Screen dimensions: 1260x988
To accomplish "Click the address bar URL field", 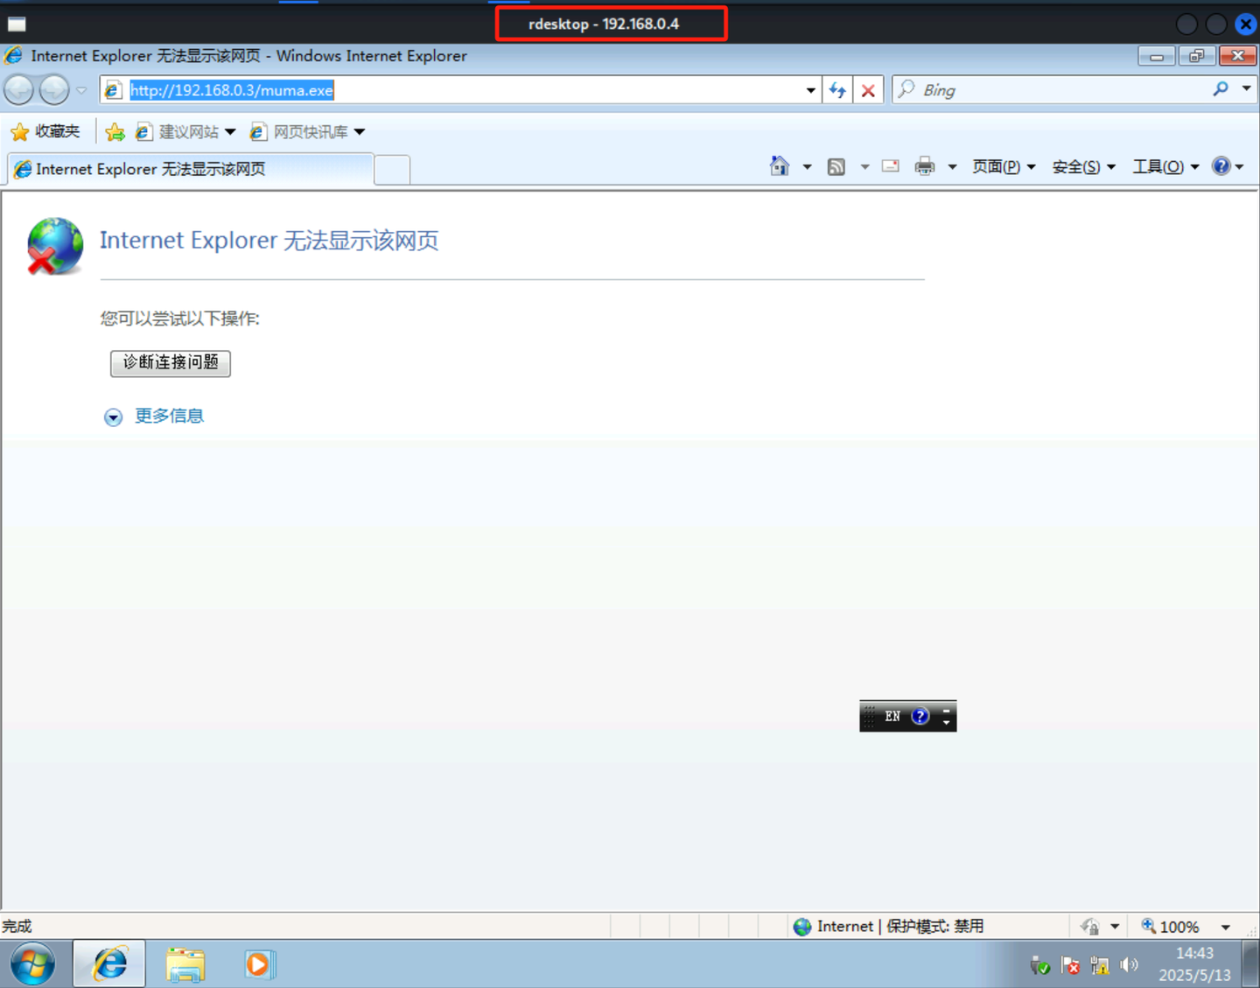I will pyautogui.click(x=459, y=90).
